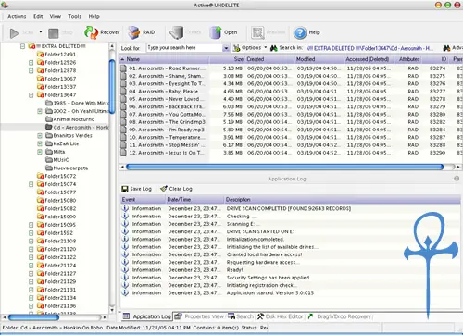
Task: Sort files by the Name column header
Action: pos(164,59)
